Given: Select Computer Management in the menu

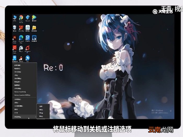Looking at the screenshot, I should coord(25,88).
